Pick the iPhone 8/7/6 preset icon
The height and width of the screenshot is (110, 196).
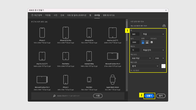click(x=89, y=33)
